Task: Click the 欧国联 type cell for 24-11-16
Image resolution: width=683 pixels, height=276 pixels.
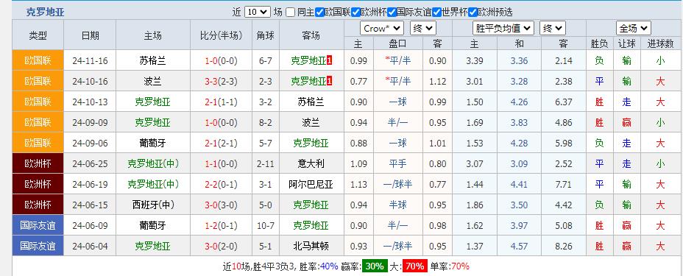Action: pyautogui.click(x=38, y=60)
